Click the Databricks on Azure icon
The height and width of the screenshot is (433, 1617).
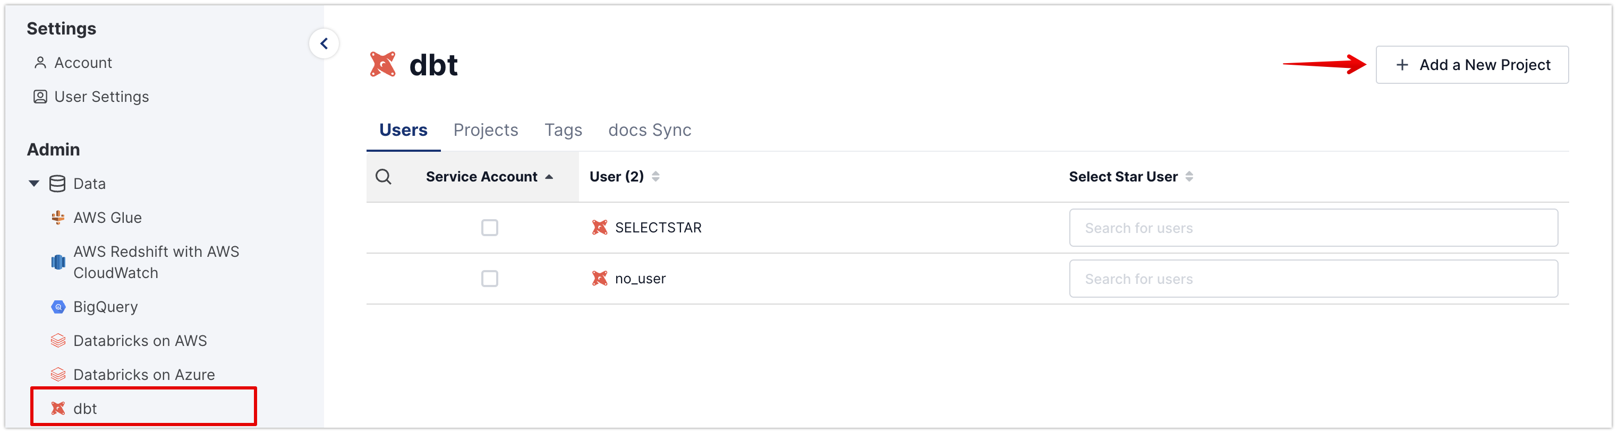pyautogui.click(x=58, y=375)
